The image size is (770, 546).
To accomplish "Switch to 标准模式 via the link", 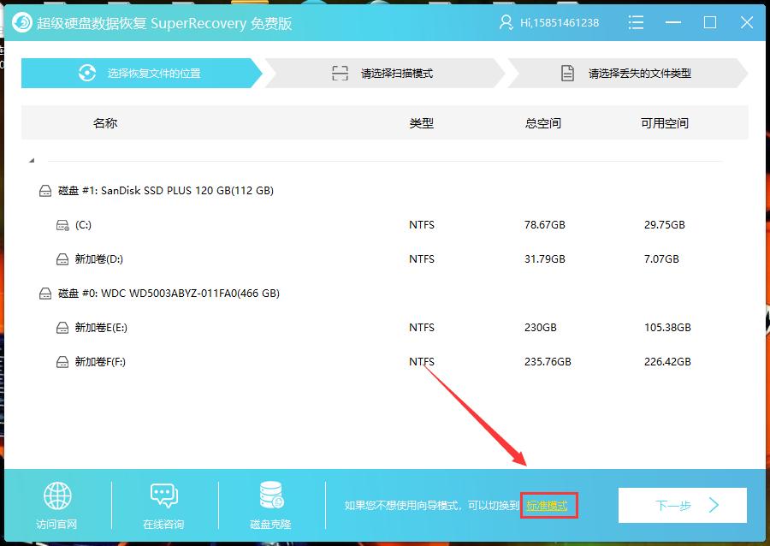I will [x=548, y=505].
